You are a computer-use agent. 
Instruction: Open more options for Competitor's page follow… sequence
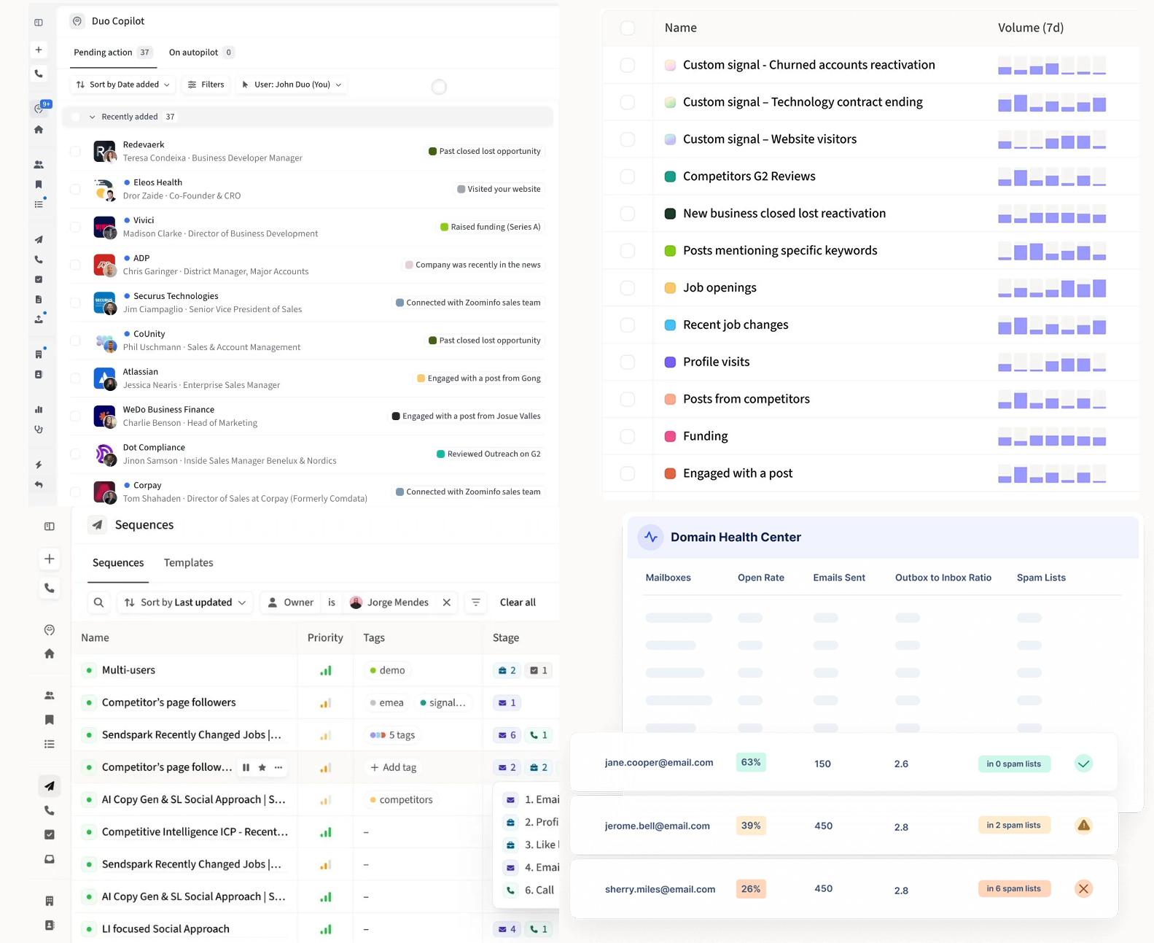(278, 767)
